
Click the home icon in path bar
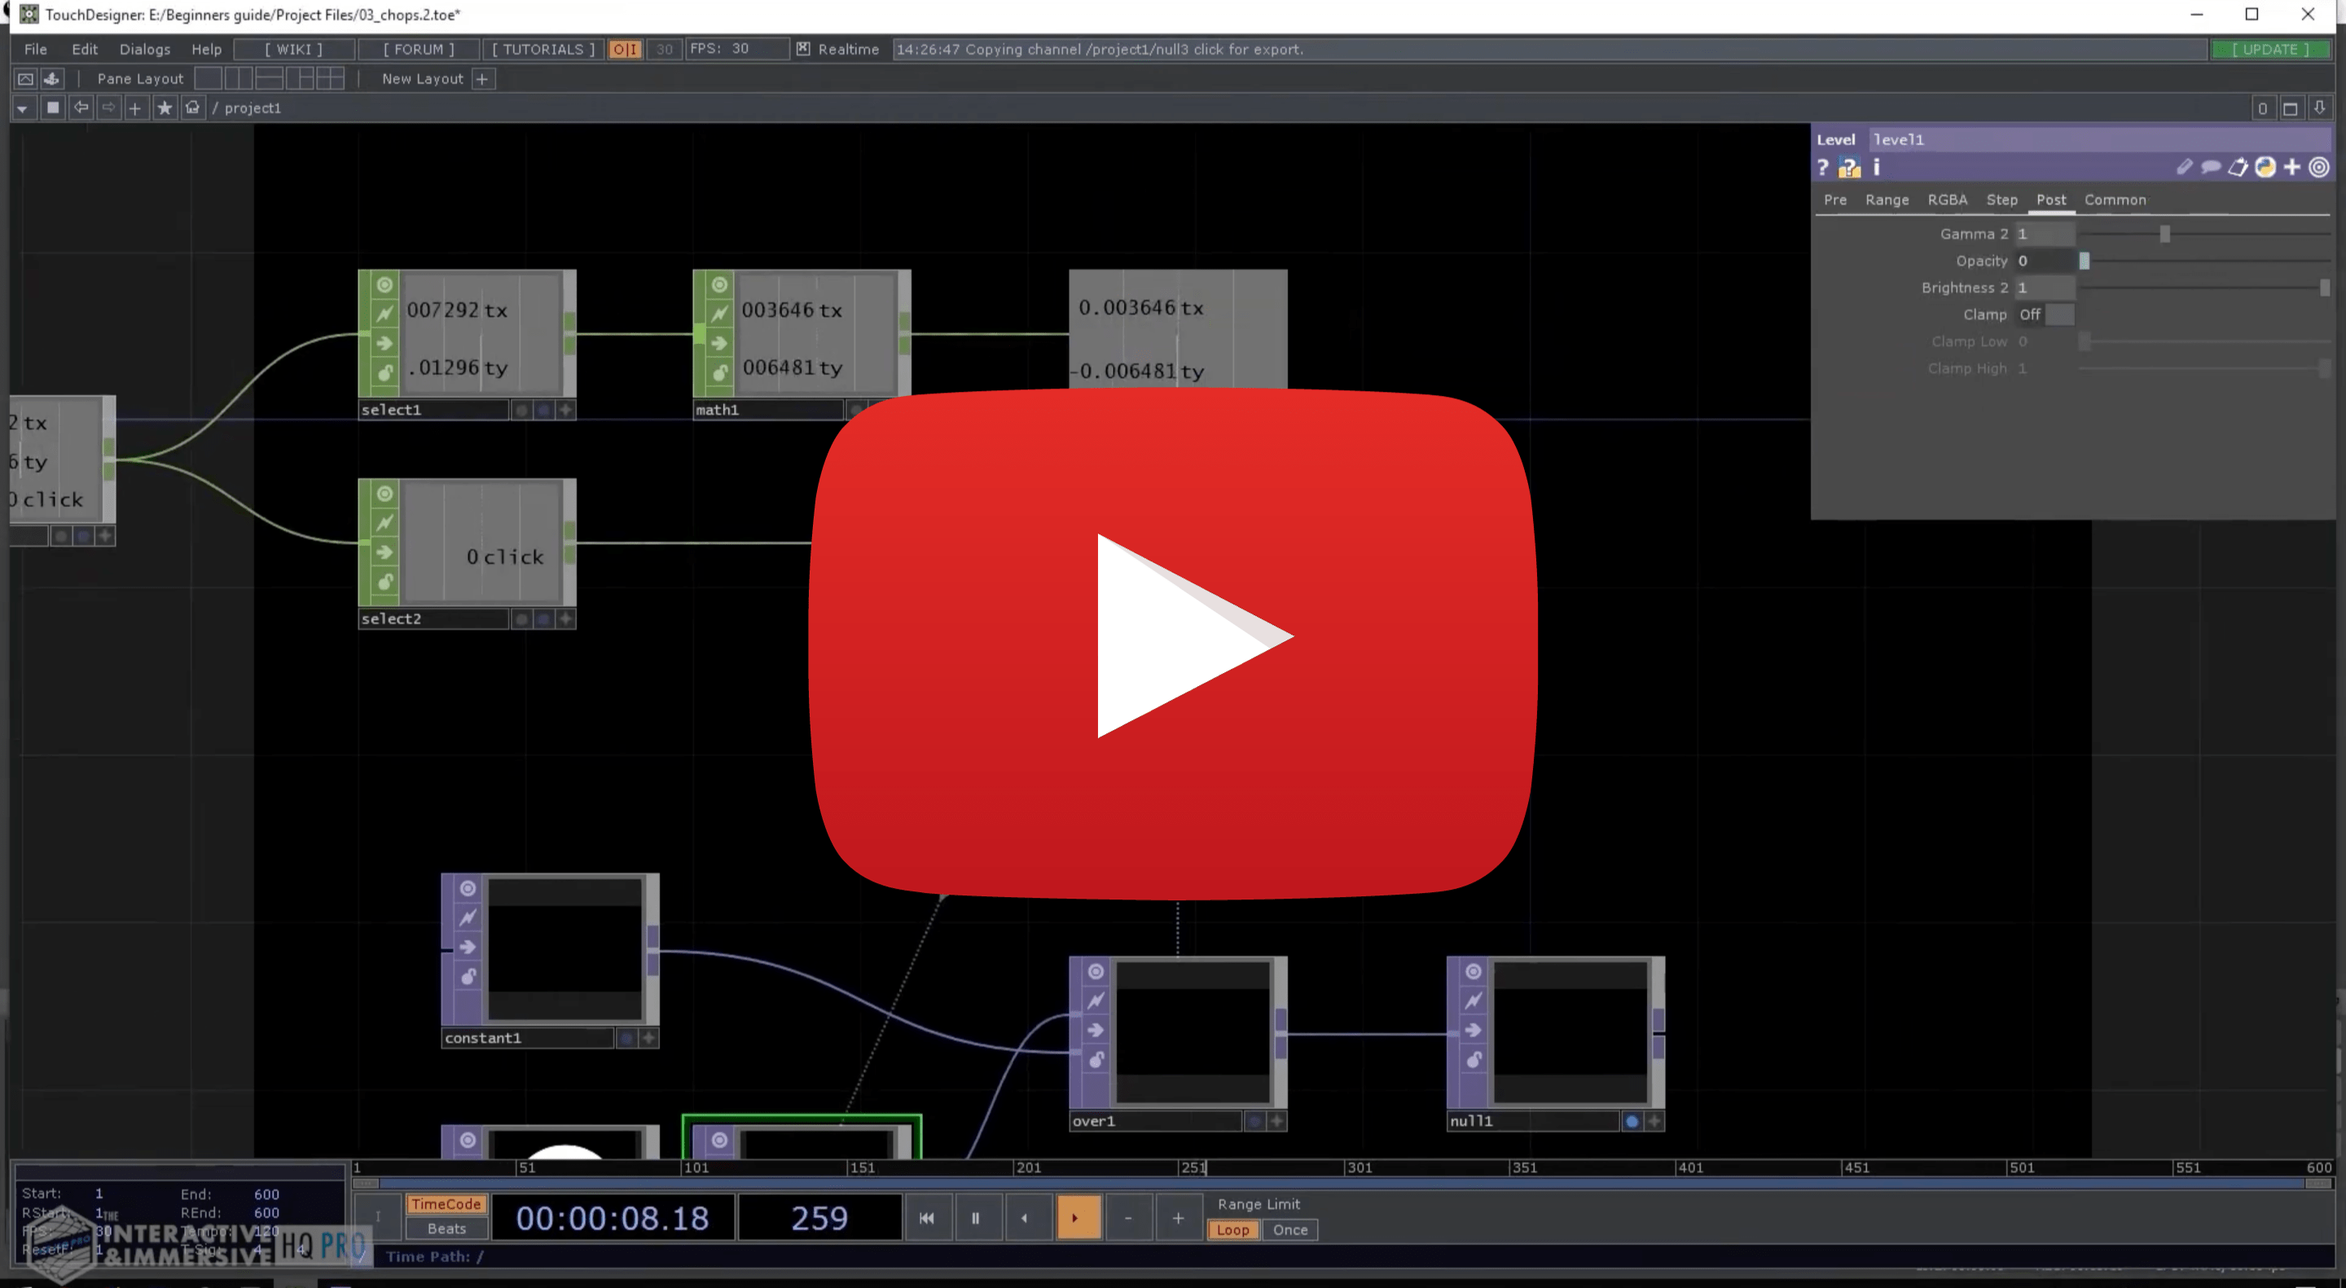pyautogui.click(x=192, y=108)
